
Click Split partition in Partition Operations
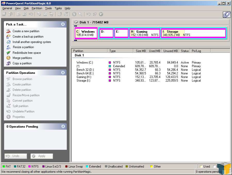click(20, 106)
